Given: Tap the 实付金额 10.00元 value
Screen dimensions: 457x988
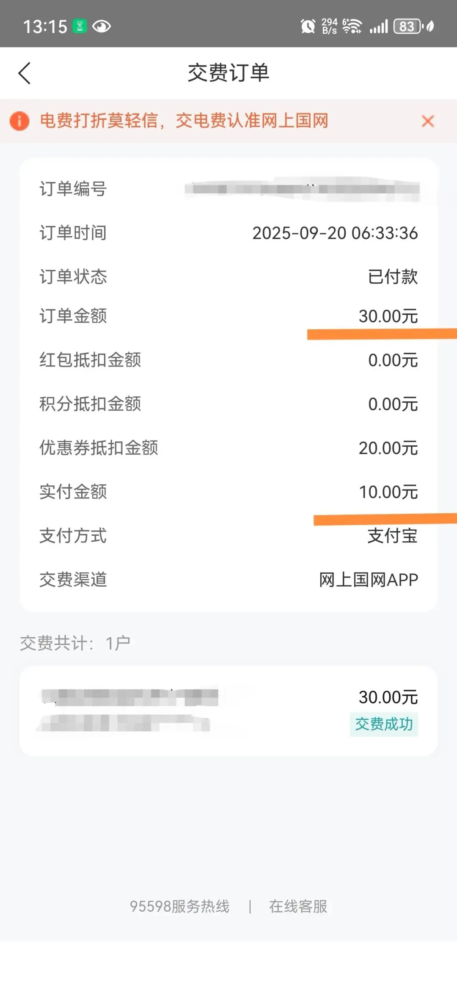Looking at the screenshot, I should click(388, 492).
